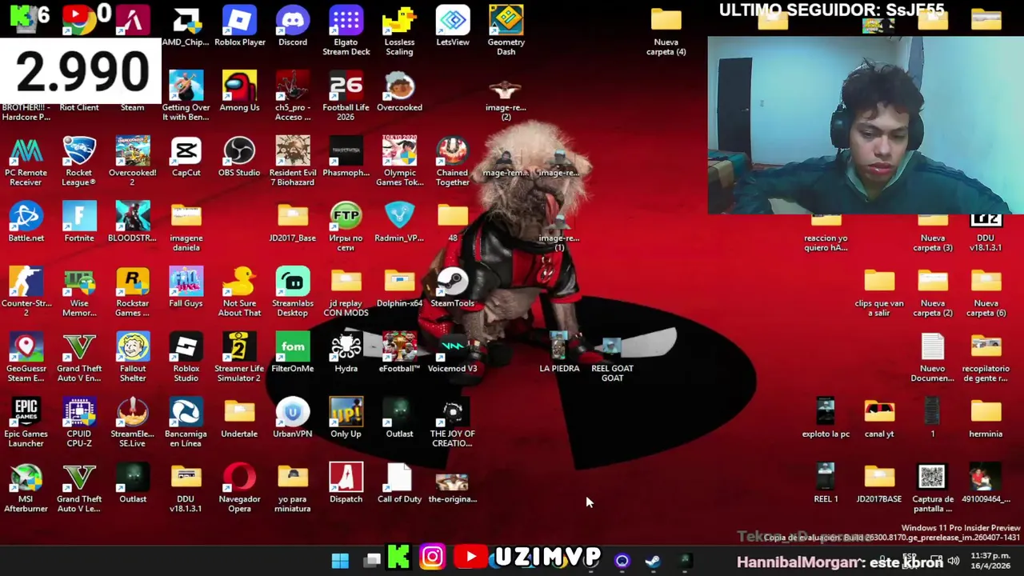The height and width of the screenshot is (576, 1024).
Task: Open Resident Evil 7 Biohazard shortcut
Action: (x=293, y=162)
